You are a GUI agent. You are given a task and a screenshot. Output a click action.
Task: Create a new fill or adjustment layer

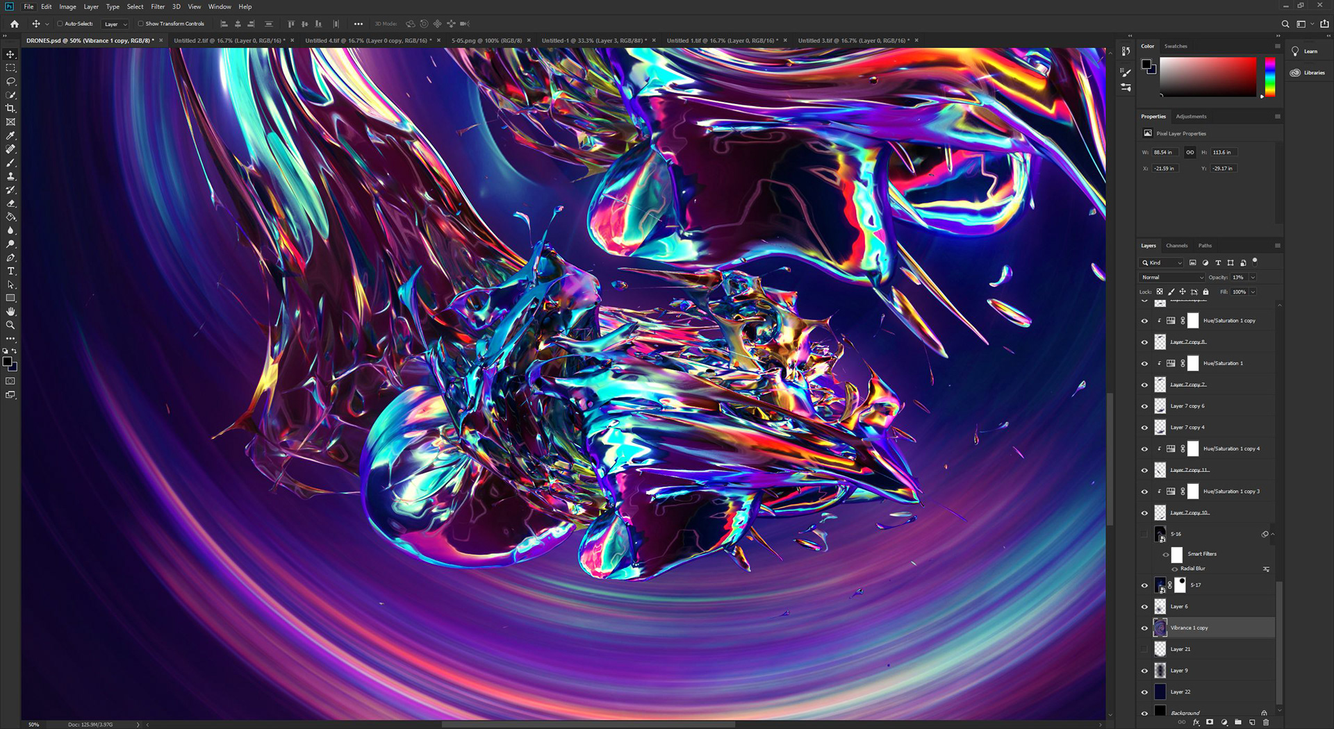1224,722
